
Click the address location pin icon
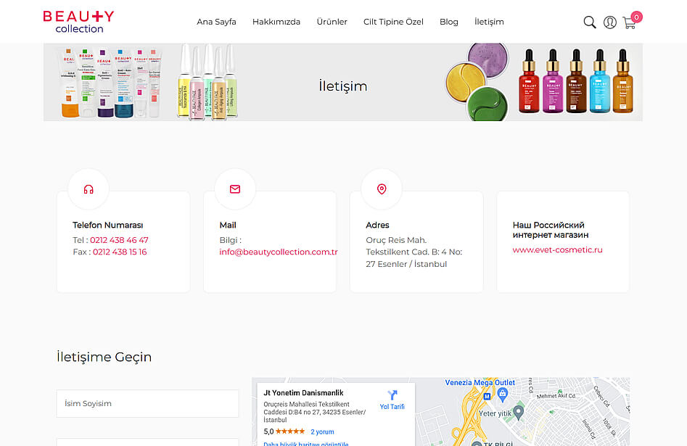coord(382,189)
